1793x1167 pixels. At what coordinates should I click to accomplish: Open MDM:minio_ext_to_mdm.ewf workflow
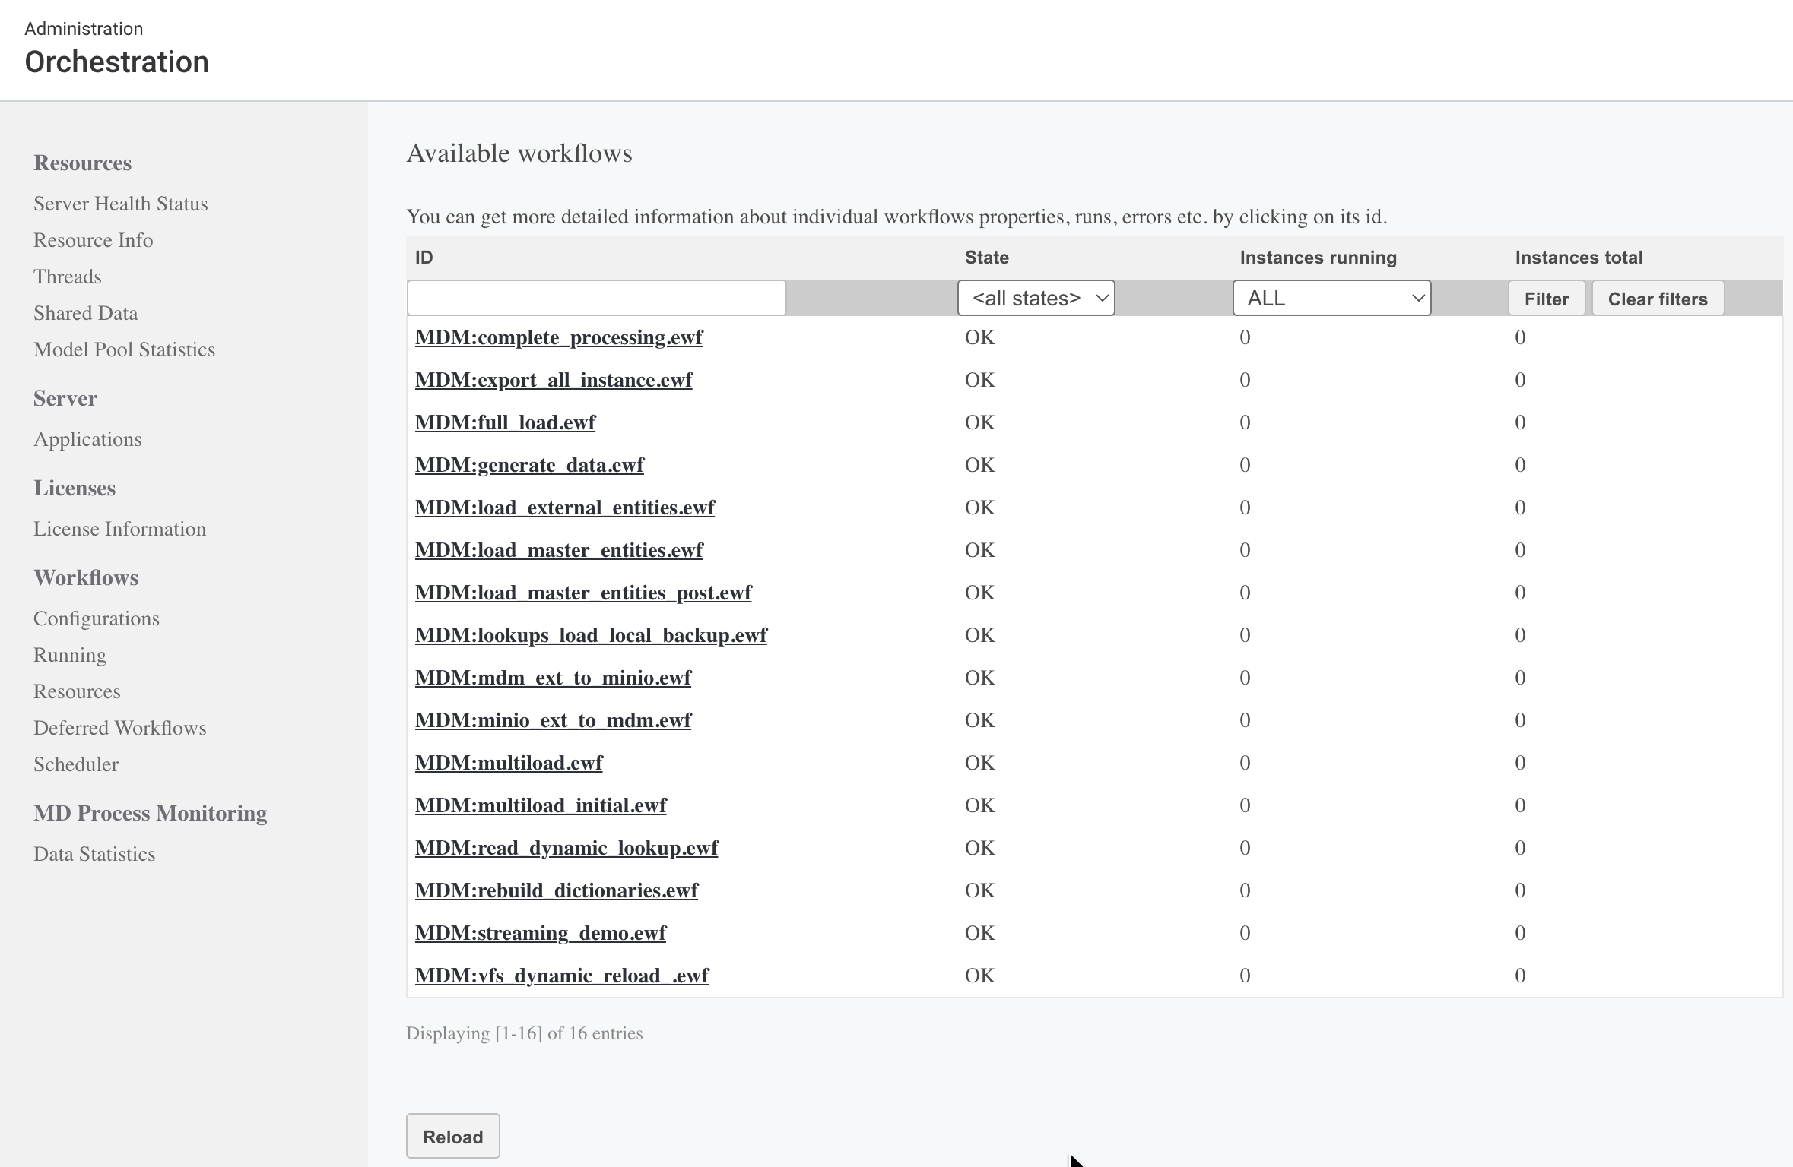(x=553, y=720)
